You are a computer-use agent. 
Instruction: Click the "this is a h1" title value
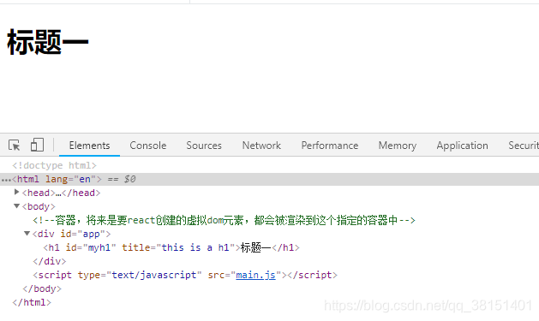(195, 247)
